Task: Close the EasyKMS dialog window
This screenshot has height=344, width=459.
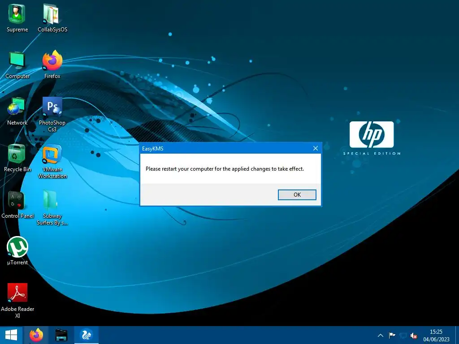Action: coord(315,148)
